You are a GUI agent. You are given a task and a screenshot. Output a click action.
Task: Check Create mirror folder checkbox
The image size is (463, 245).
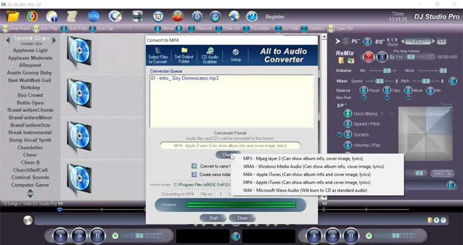click(x=194, y=174)
